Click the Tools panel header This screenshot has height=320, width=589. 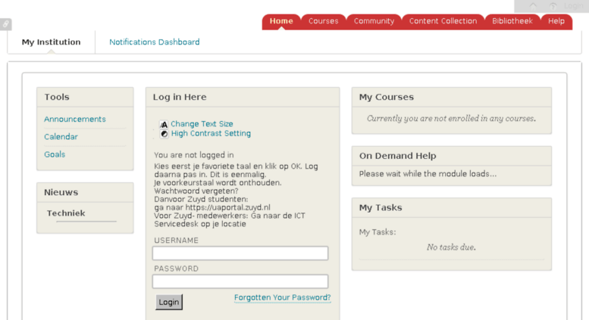pyautogui.click(x=85, y=97)
